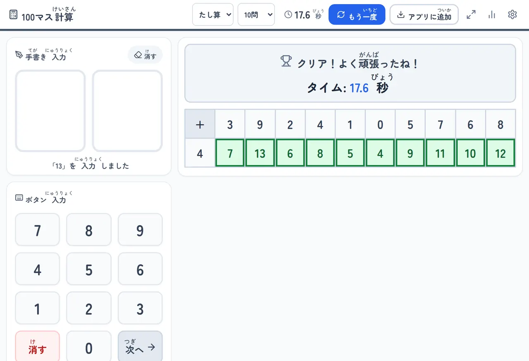Click the red 消す keypad button
Viewport: 529px width, 361px height.
(38, 347)
